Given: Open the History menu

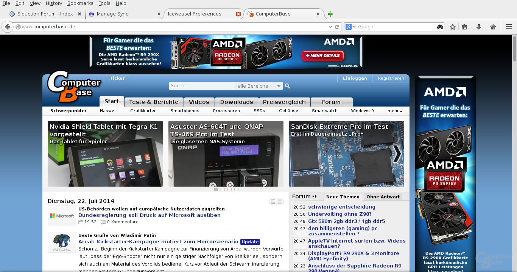Looking at the screenshot, I should click(x=54, y=3).
